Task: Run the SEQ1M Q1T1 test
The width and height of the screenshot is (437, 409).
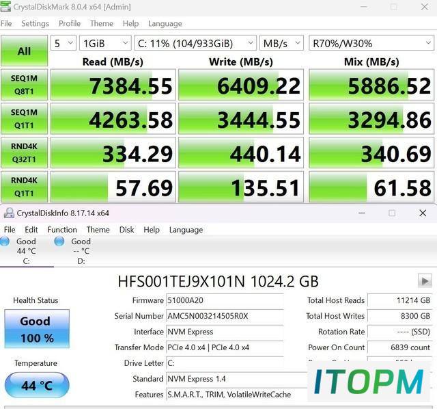Action: point(25,118)
